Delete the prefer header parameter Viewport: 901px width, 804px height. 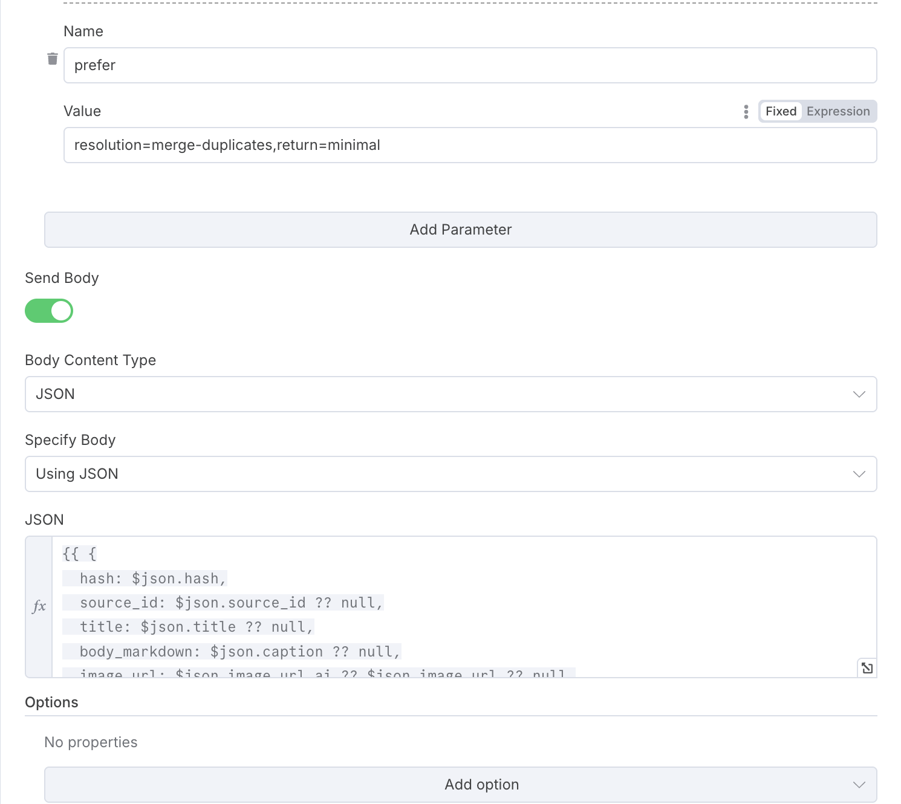[53, 59]
